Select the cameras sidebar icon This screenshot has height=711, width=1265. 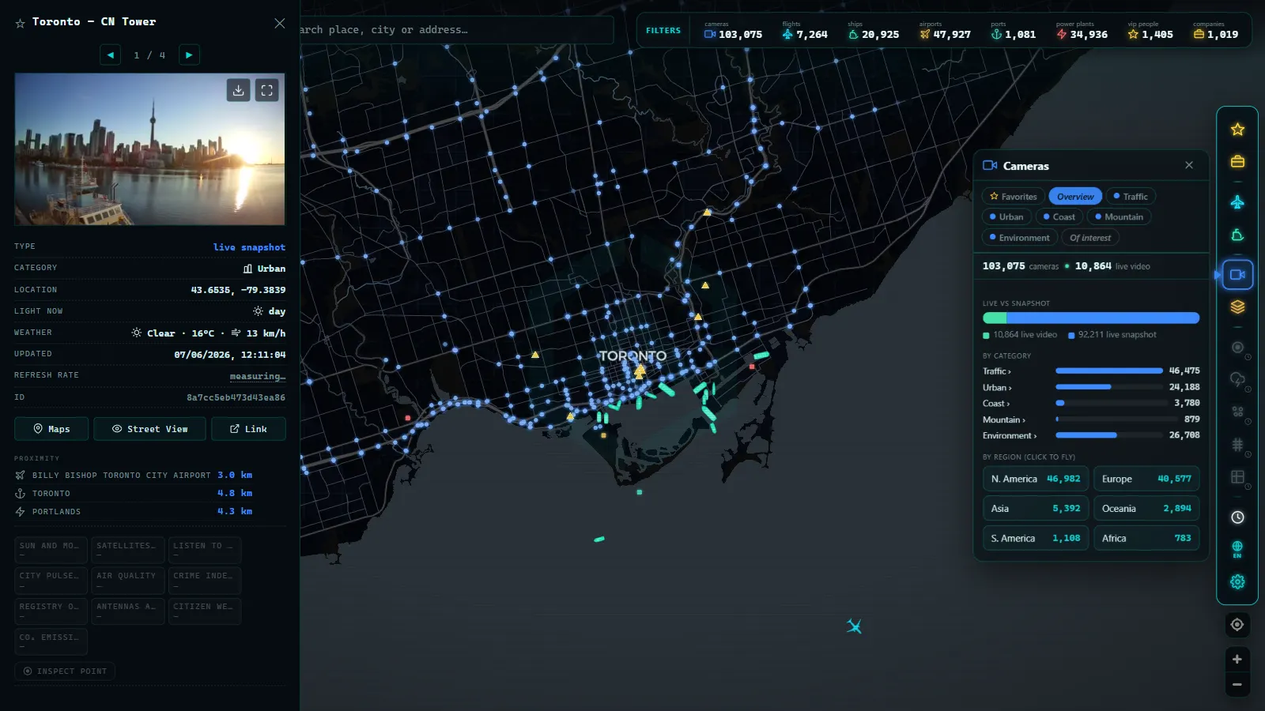click(x=1237, y=275)
